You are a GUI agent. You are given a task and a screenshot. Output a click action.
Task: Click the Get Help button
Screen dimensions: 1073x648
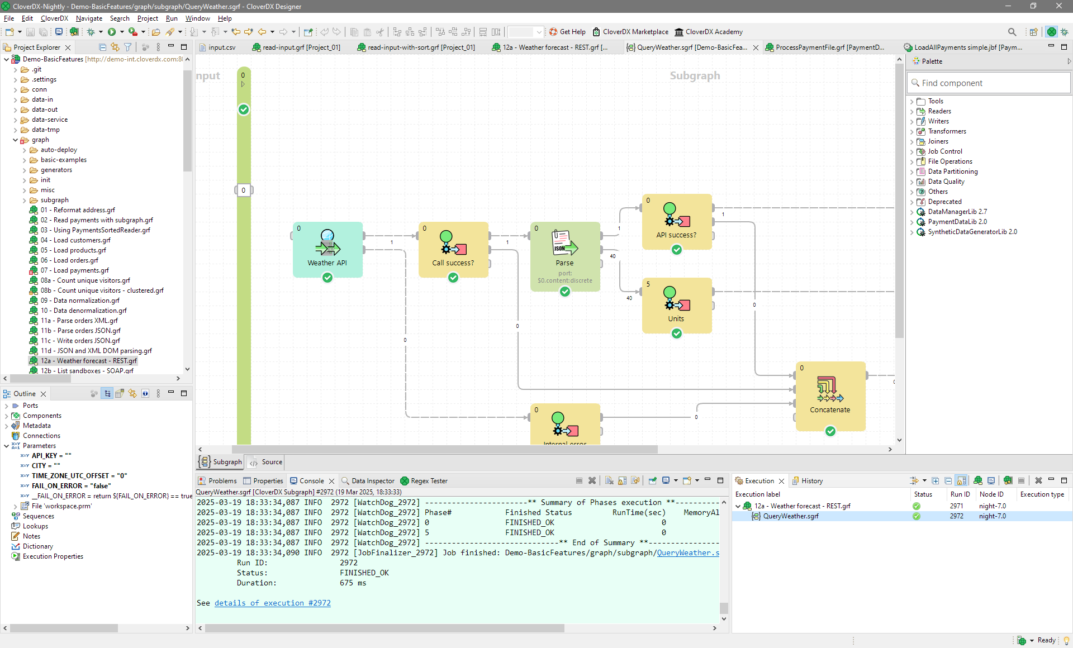567,32
